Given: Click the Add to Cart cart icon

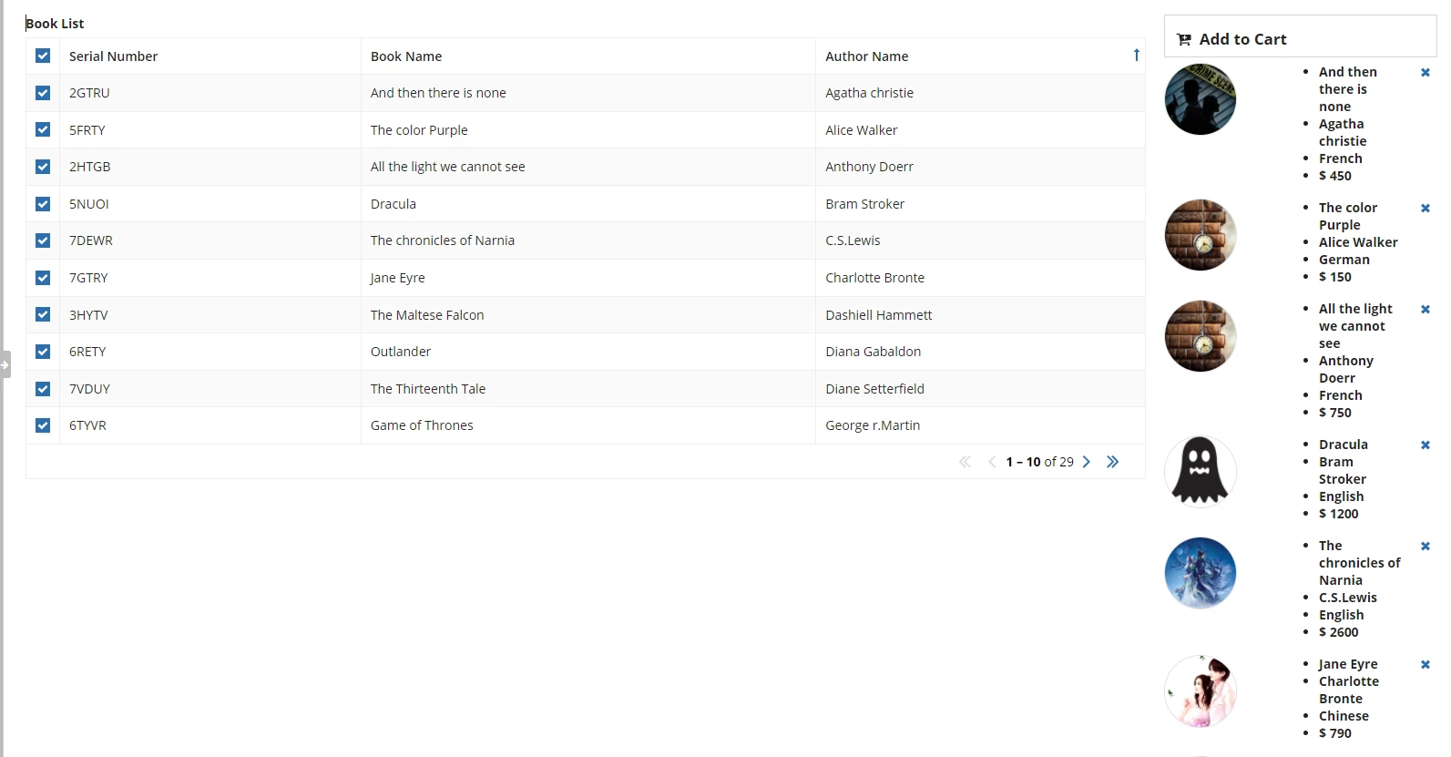Looking at the screenshot, I should click(x=1184, y=39).
